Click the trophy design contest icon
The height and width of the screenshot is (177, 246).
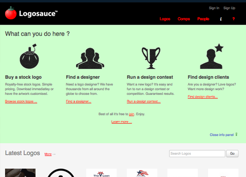[x=151, y=58]
